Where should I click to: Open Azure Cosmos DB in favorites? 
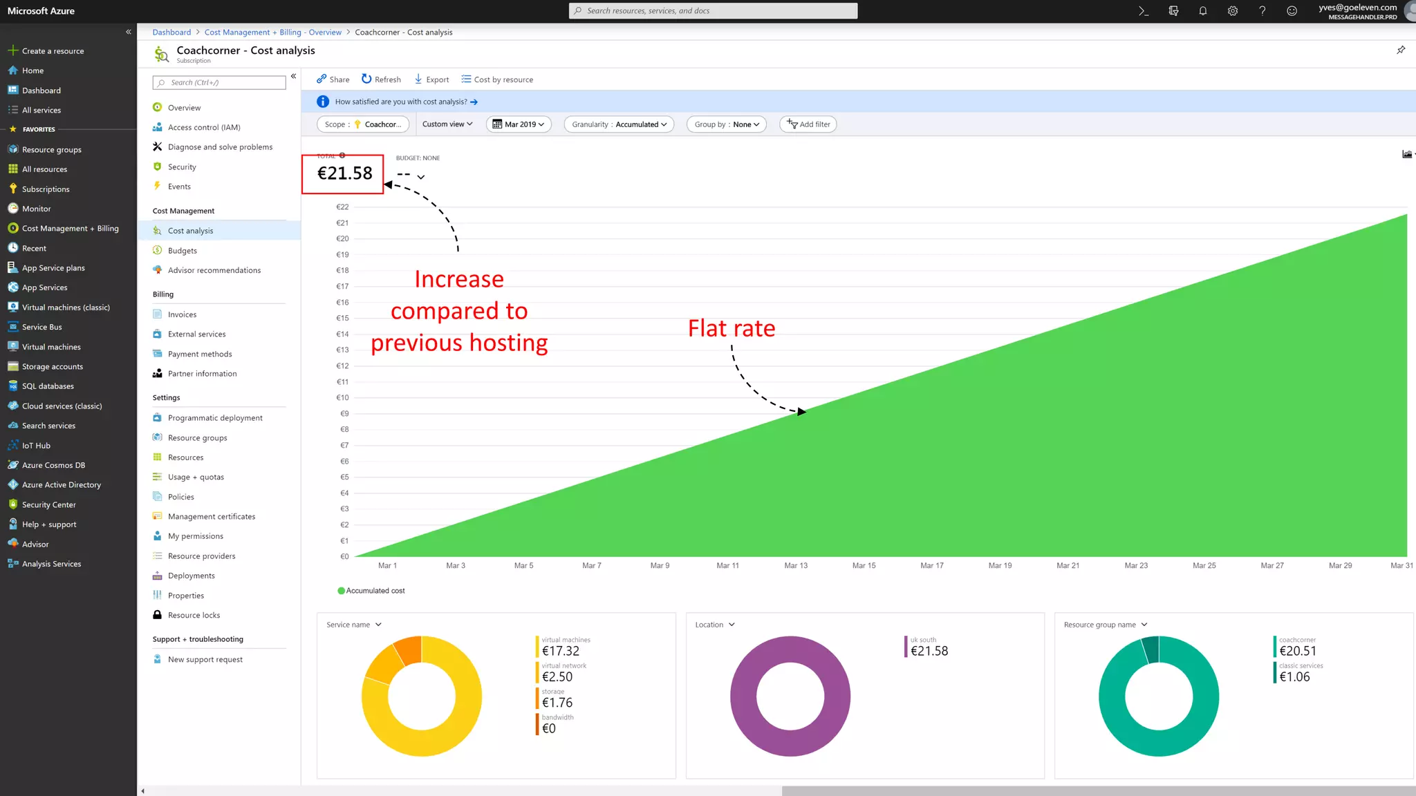pos(53,465)
